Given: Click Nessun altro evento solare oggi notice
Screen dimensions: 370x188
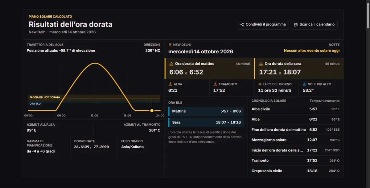Looking at the screenshot, I should pyautogui.click(x=312, y=51).
